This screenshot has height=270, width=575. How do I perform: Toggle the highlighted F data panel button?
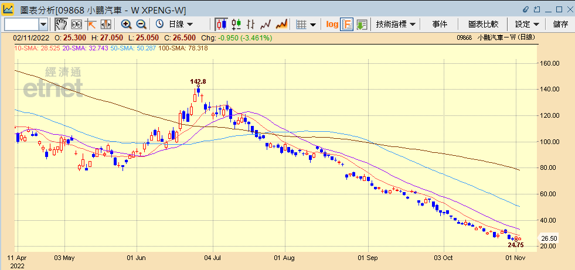pyautogui.click(x=346, y=25)
